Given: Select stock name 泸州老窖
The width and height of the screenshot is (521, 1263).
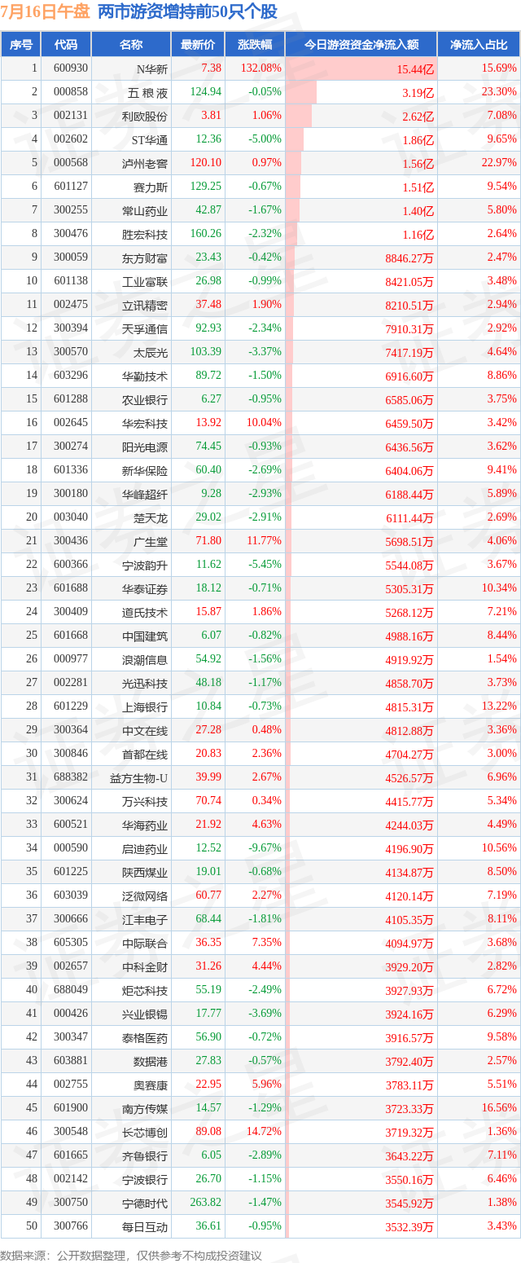Looking at the screenshot, I should [x=145, y=163].
